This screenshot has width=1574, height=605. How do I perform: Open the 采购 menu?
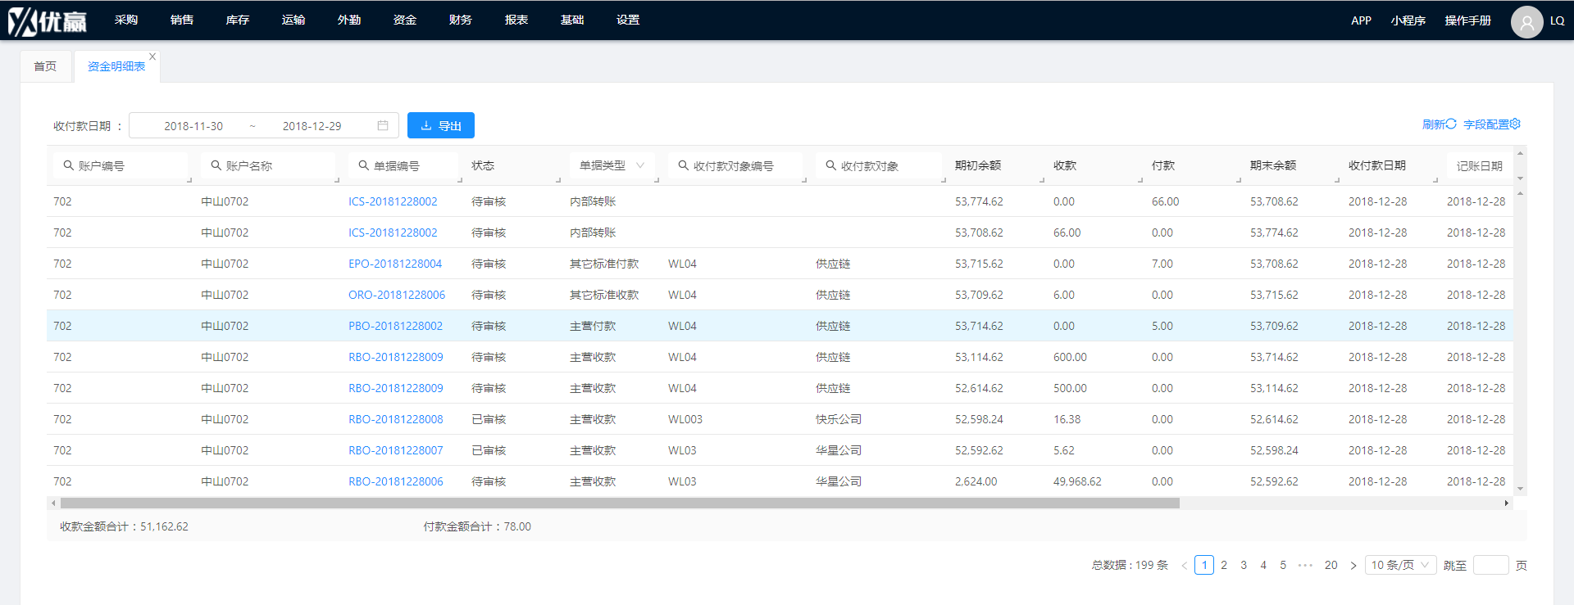[x=126, y=20]
